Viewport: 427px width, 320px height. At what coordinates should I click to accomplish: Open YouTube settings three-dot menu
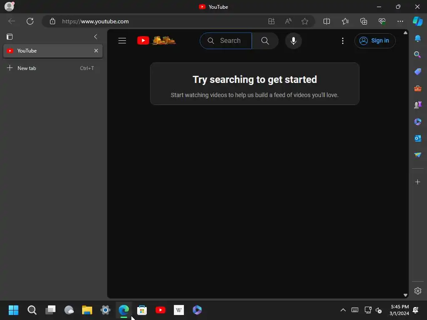pos(343,41)
